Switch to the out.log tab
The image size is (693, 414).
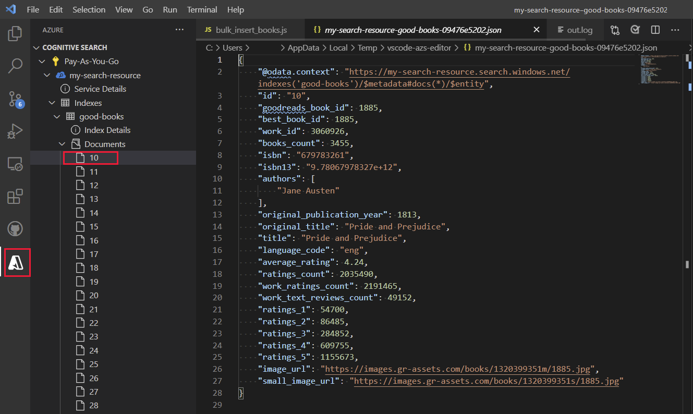click(x=574, y=30)
